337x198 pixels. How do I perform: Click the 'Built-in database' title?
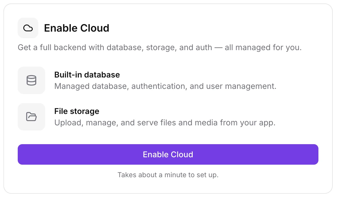coord(87,75)
